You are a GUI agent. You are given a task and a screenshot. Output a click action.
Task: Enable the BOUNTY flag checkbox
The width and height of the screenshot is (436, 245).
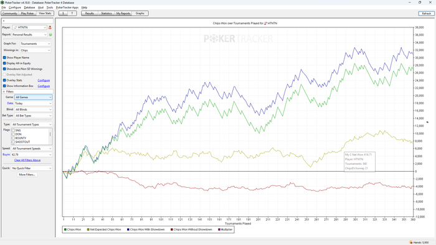pyautogui.click(x=13, y=138)
